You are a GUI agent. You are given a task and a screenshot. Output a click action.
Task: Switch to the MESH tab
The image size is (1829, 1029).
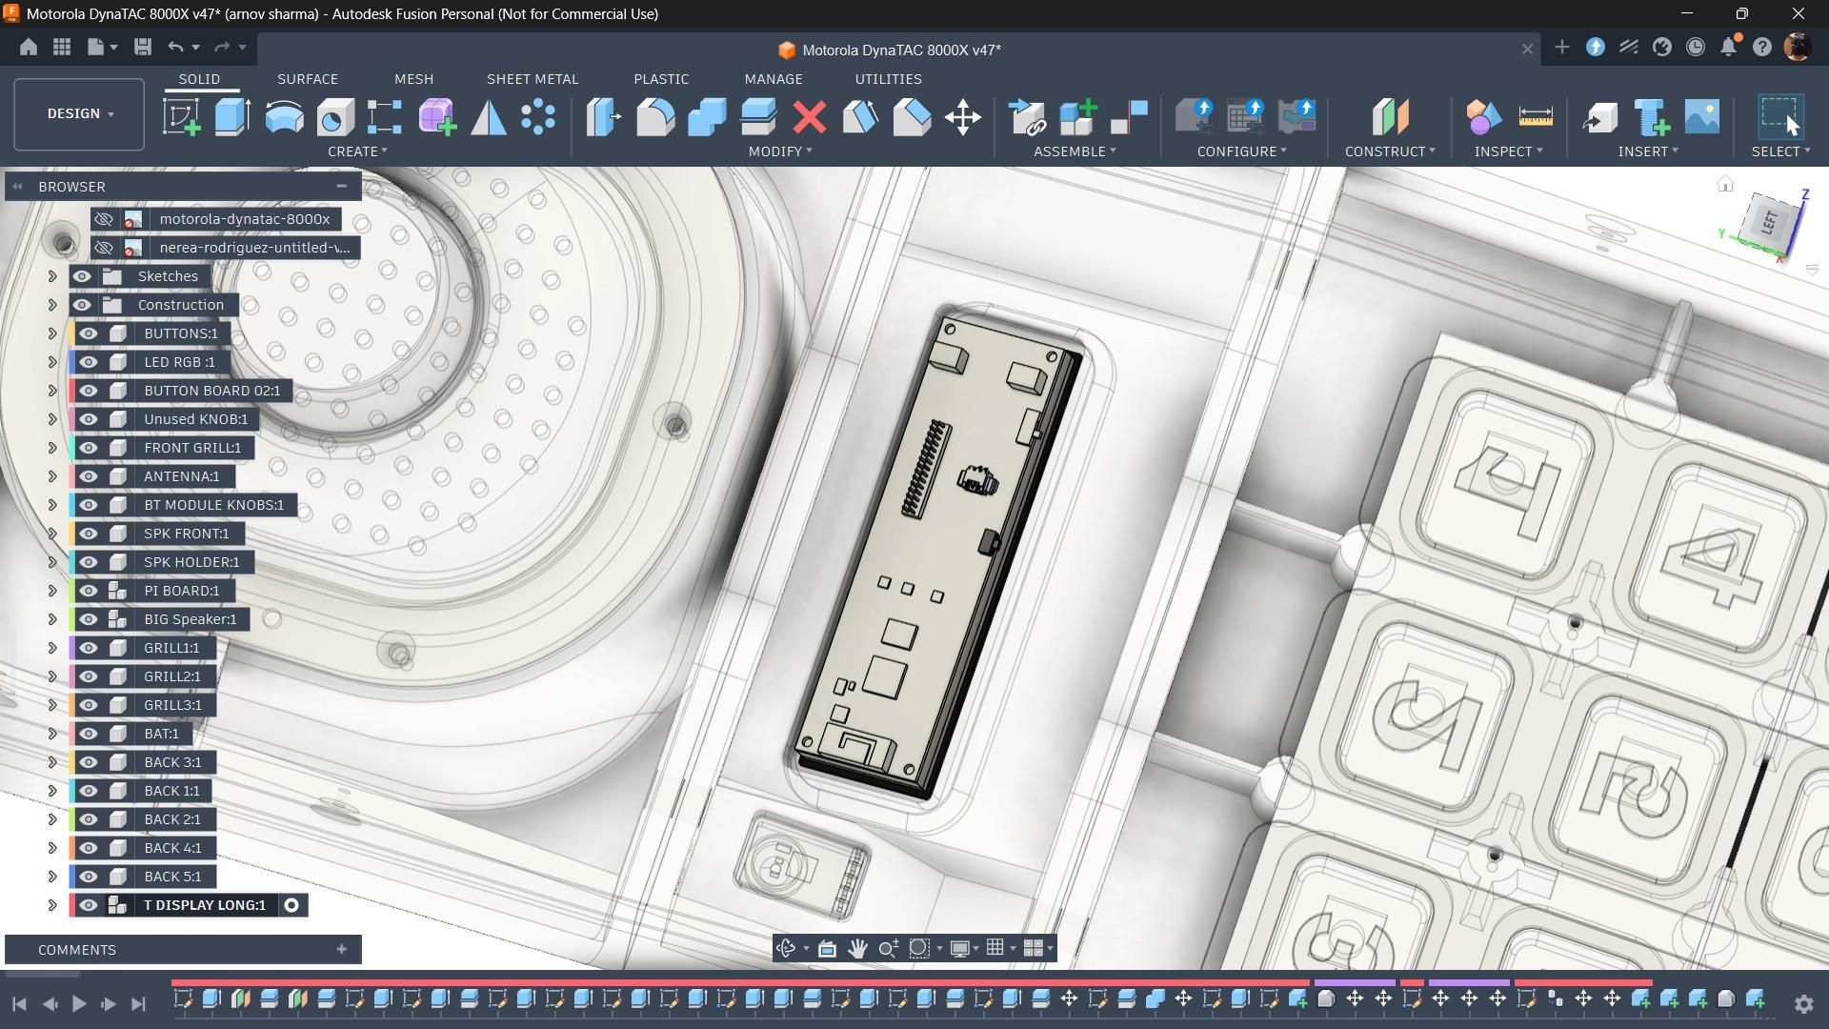413,79
